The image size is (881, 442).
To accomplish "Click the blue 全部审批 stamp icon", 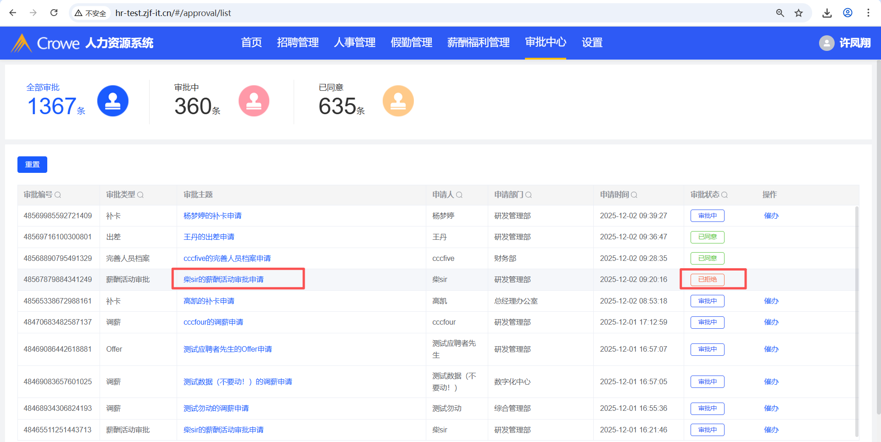I will (x=113, y=101).
